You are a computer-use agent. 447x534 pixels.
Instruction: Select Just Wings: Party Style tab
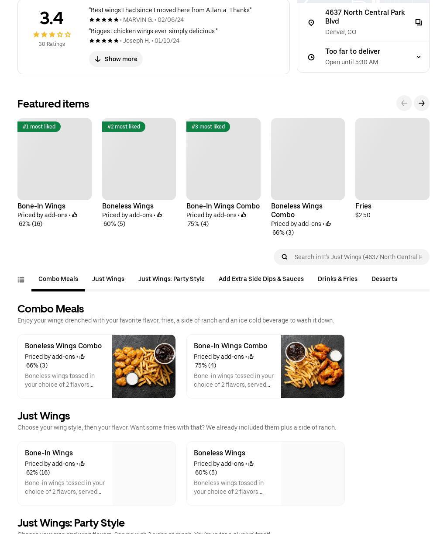coord(171,279)
